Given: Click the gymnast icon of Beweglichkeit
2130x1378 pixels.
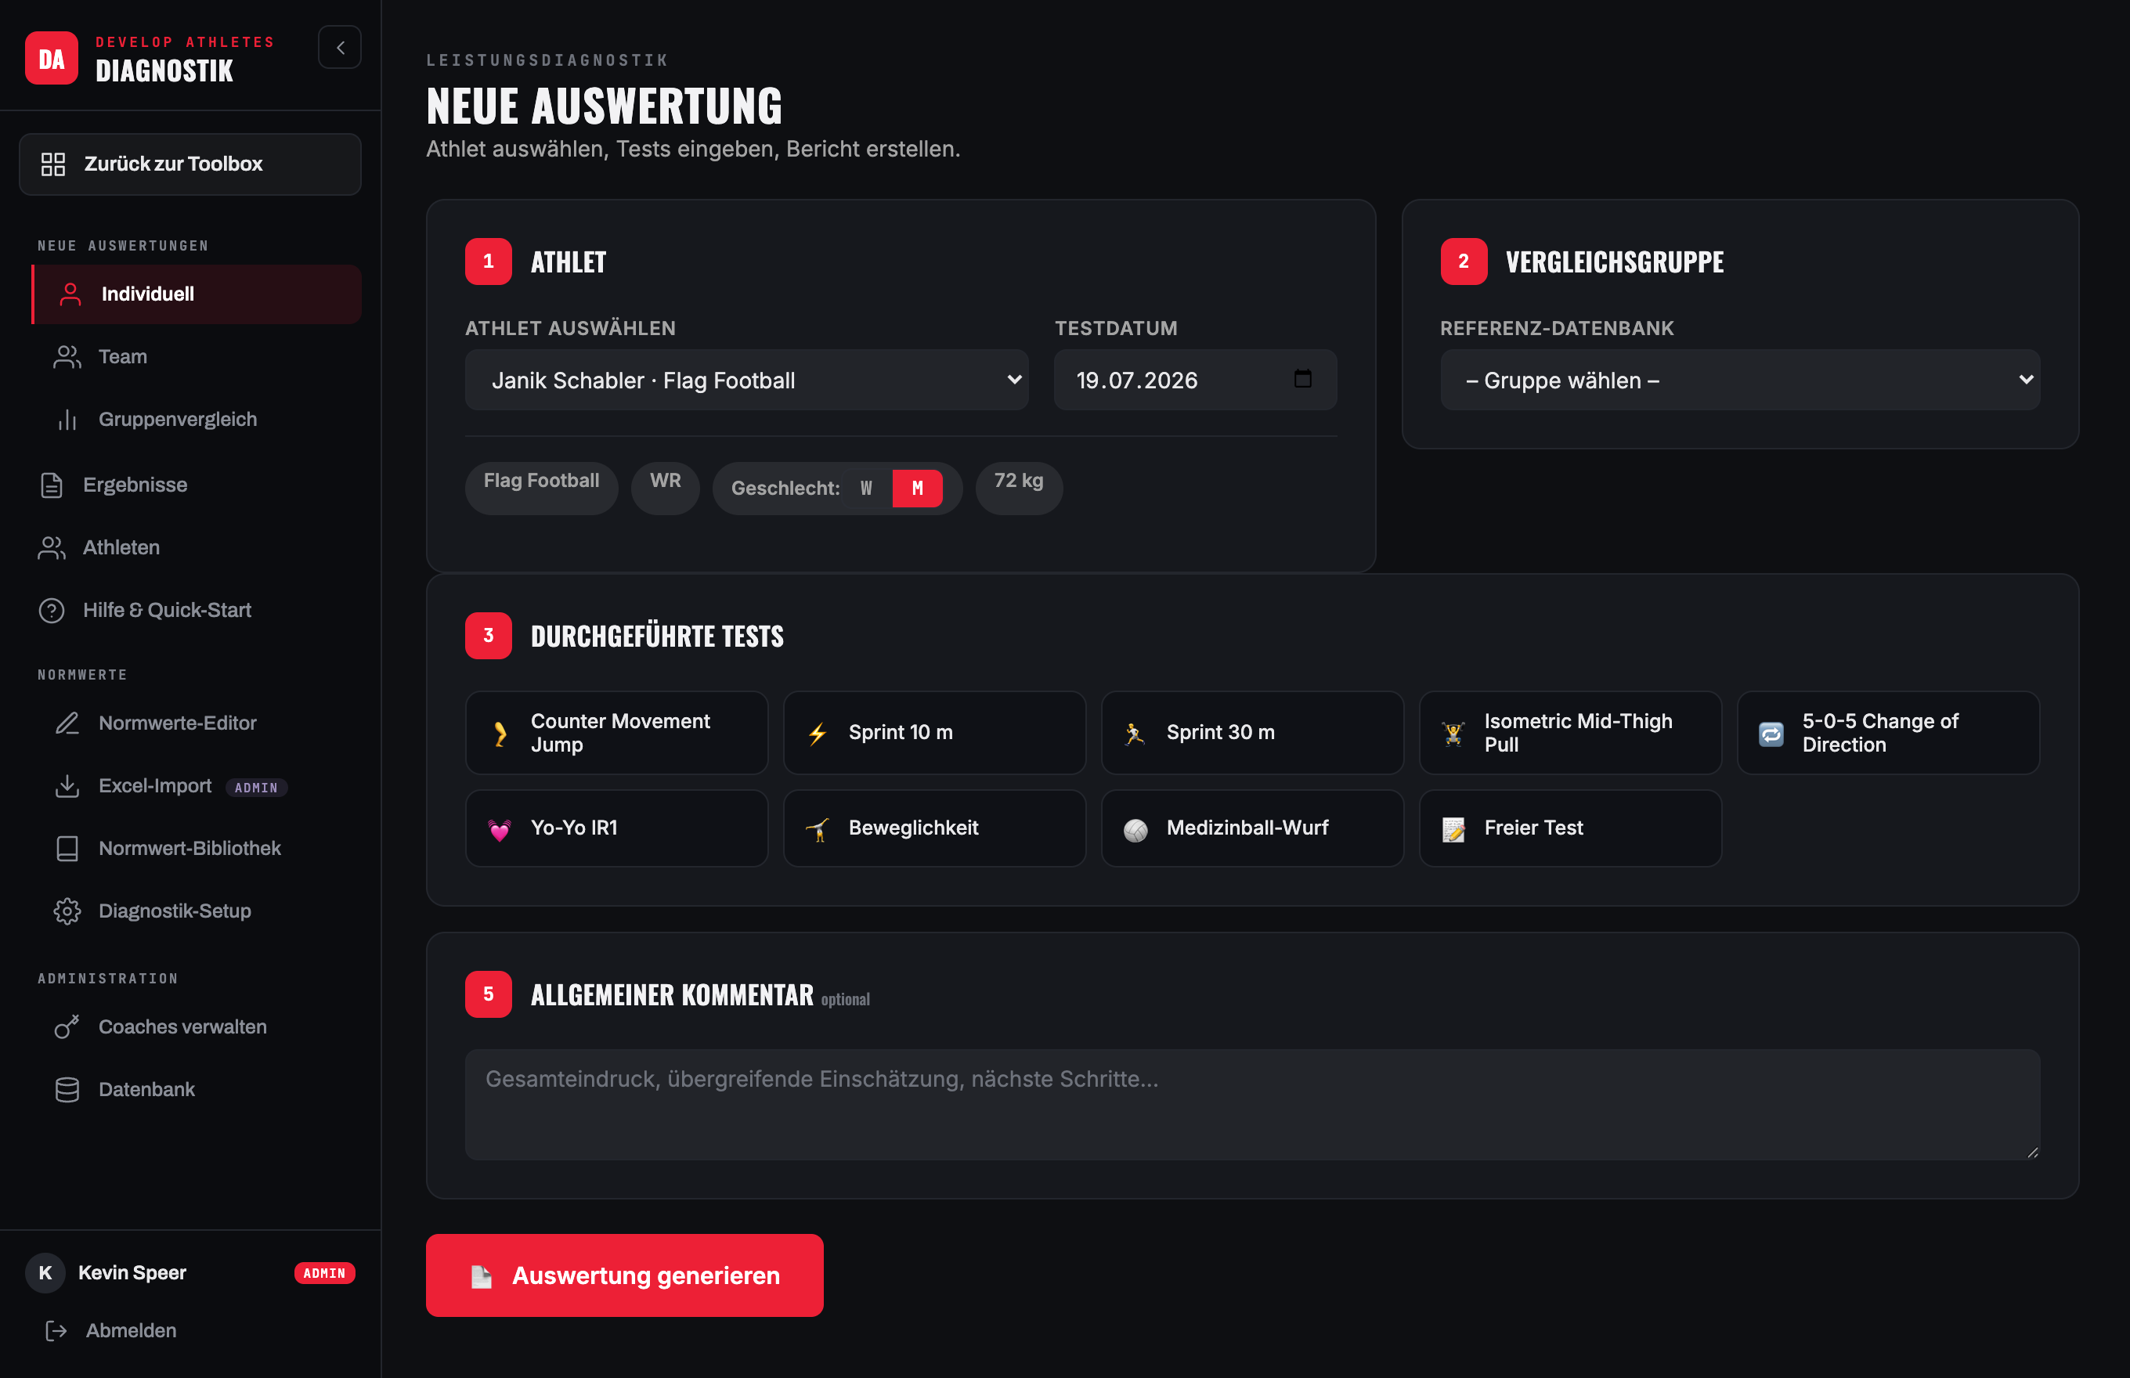Looking at the screenshot, I should [818, 829].
